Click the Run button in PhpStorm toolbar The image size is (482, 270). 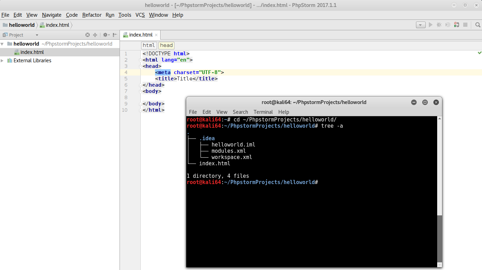point(431,25)
